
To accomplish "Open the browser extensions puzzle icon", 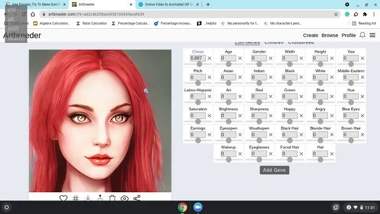I will click(365, 14).
